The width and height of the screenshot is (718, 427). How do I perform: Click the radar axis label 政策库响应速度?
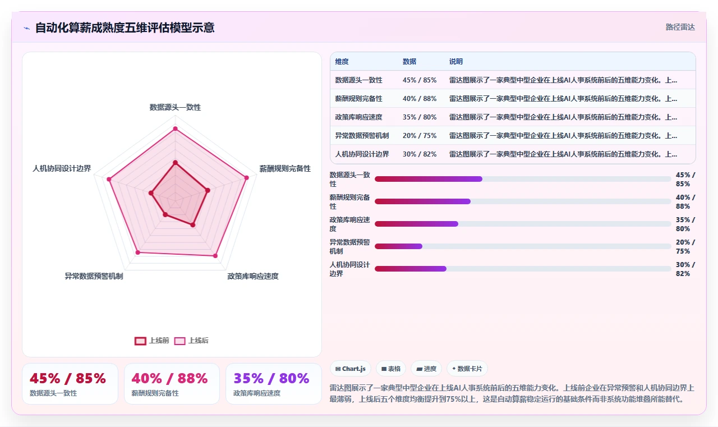click(x=253, y=276)
